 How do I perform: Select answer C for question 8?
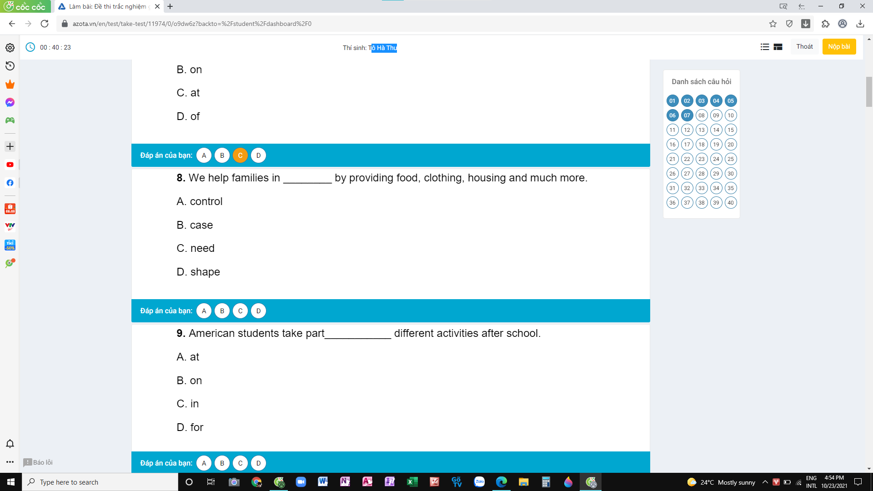tap(240, 311)
